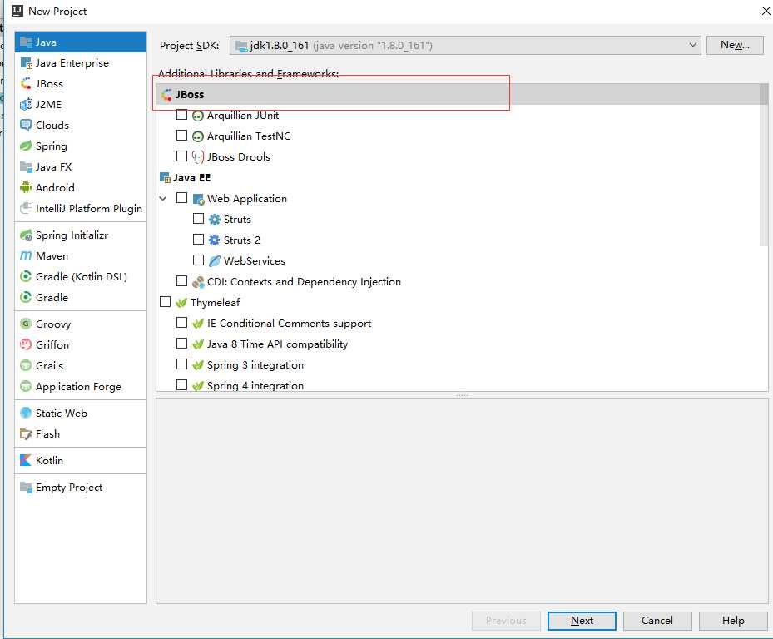Close the New Project dialog

[x=766, y=11]
